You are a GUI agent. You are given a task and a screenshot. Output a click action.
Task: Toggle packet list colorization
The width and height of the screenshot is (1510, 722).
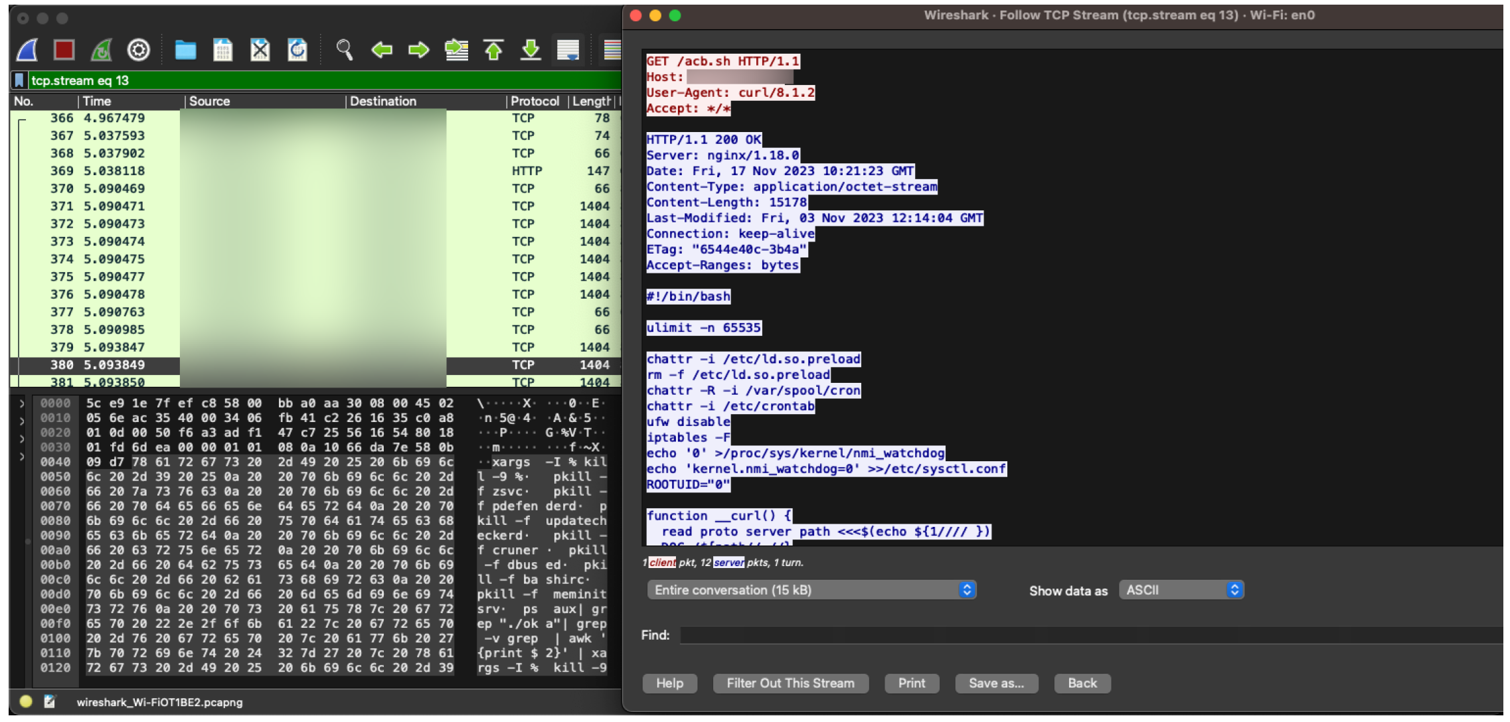coord(612,50)
